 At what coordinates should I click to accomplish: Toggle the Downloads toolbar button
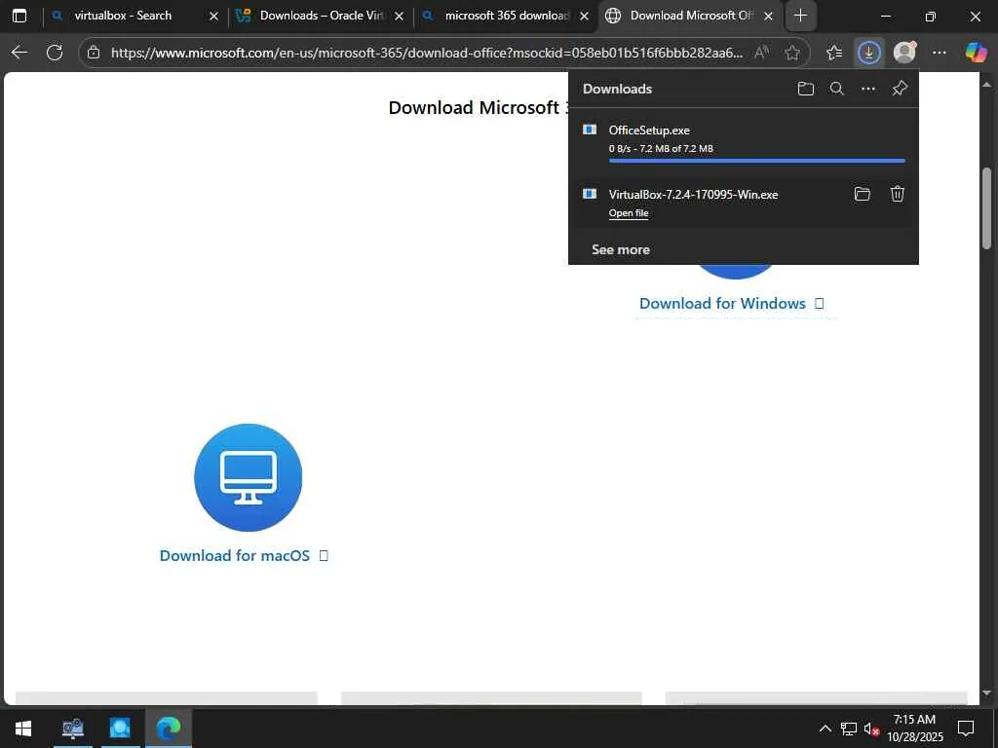click(868, 53)
